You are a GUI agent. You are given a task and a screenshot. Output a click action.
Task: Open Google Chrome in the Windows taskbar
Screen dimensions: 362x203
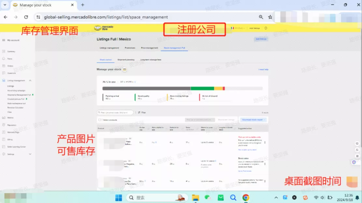point(245,197)
